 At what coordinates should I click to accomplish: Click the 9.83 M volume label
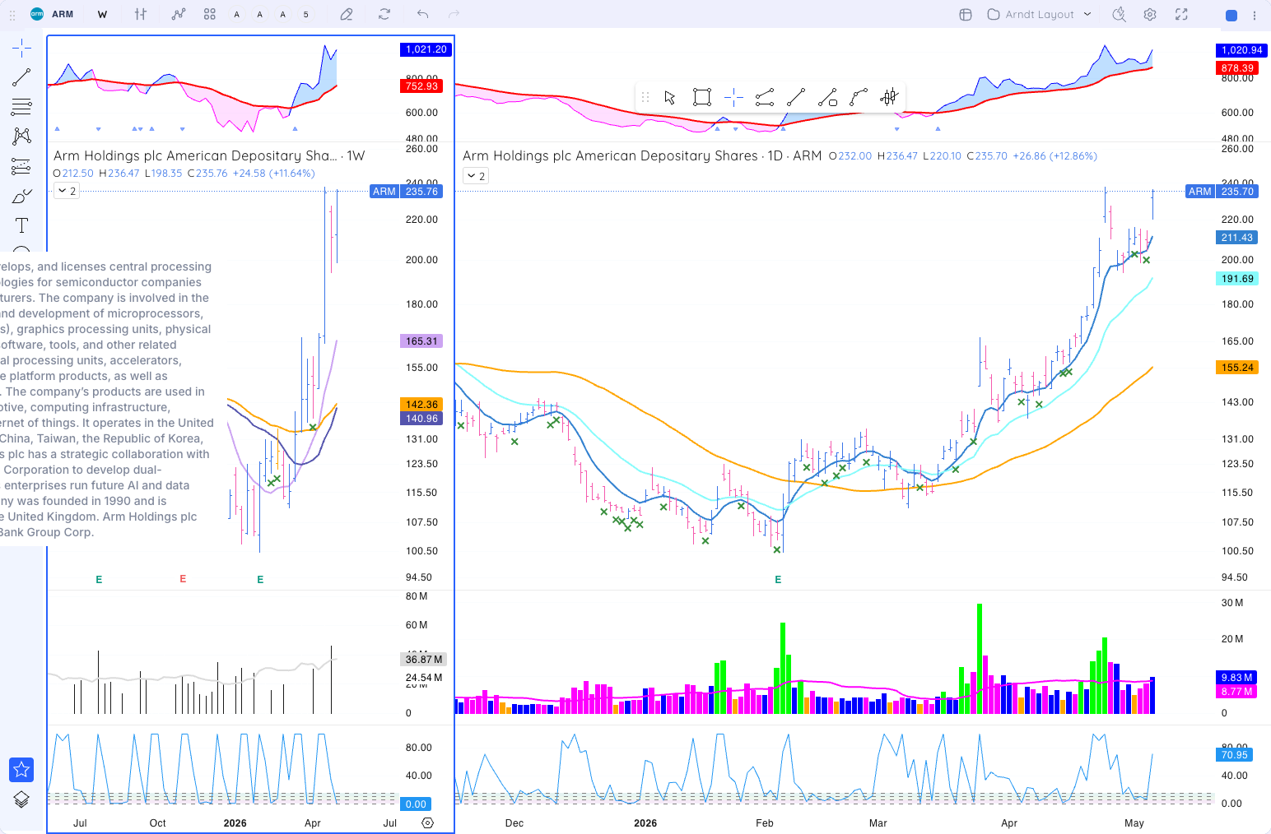click(x=1237, y=678)
